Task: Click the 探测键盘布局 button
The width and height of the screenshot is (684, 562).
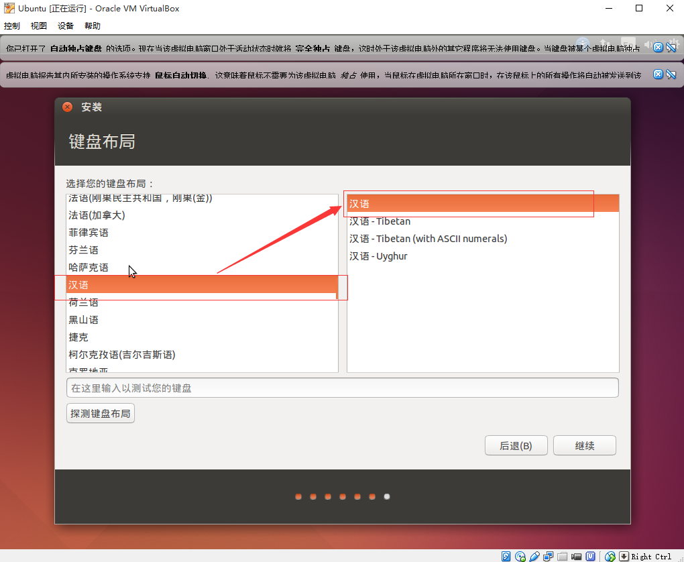Action: tap(101, 414)
